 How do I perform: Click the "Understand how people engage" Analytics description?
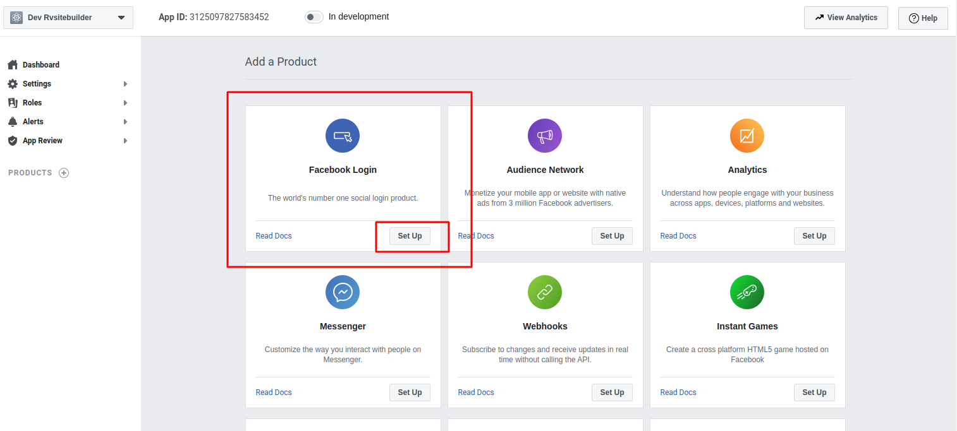[x=747, y=198]
